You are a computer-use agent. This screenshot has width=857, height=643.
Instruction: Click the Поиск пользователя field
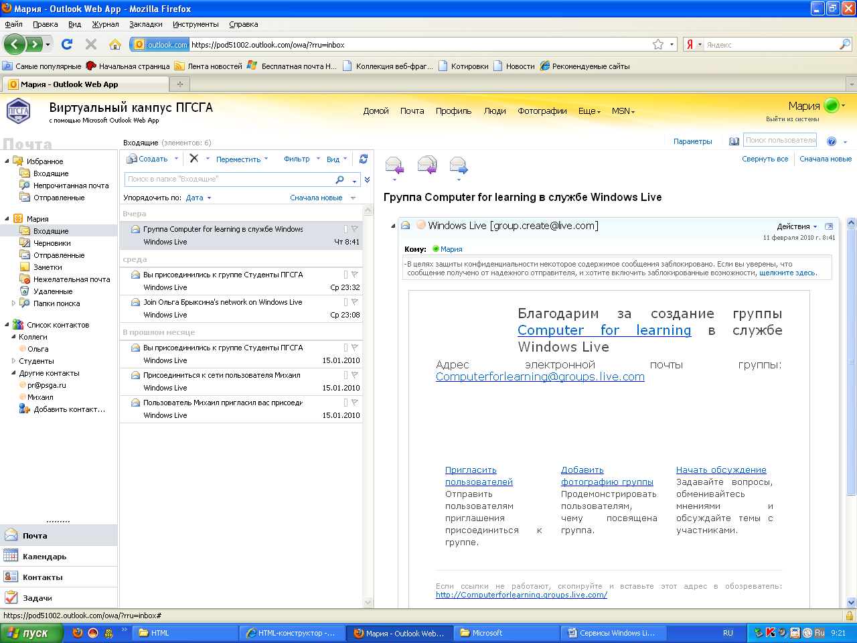(x=780, y=141)
